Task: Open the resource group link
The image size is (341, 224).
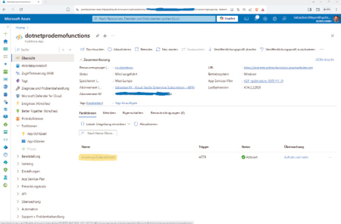Action: (124, 68)
